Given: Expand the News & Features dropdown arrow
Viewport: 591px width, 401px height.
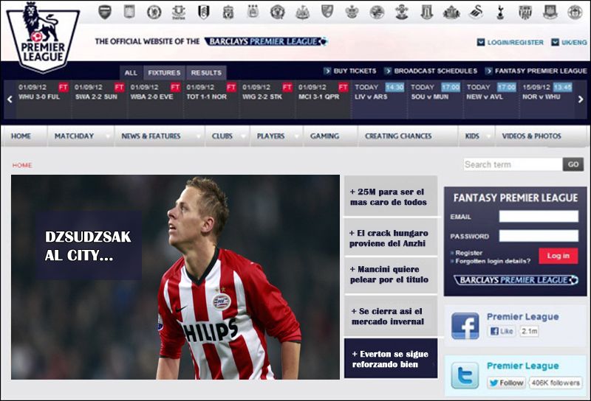Looking at the screenshot, I should point(198,136).
